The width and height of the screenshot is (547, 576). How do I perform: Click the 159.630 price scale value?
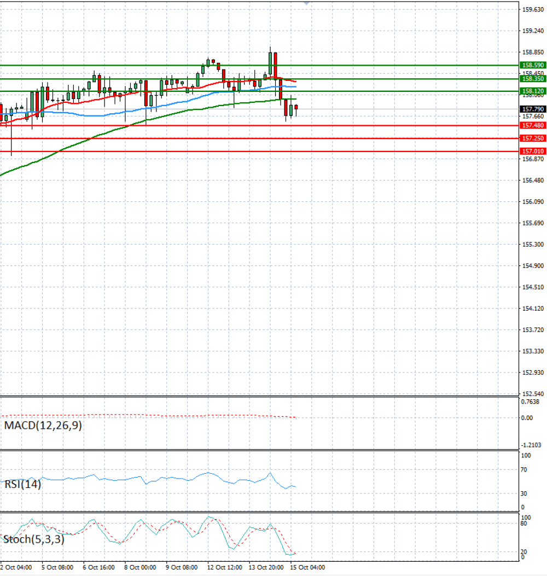533,9
